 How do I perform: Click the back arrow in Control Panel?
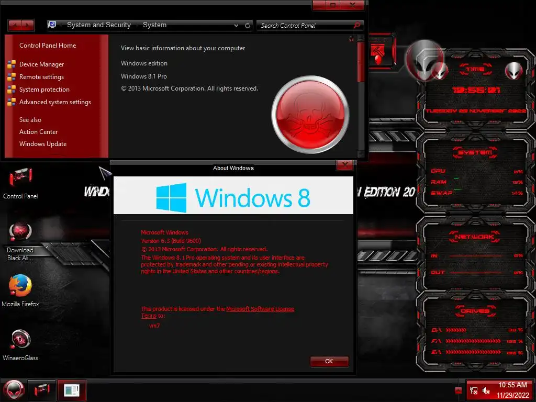pos(15,25)
